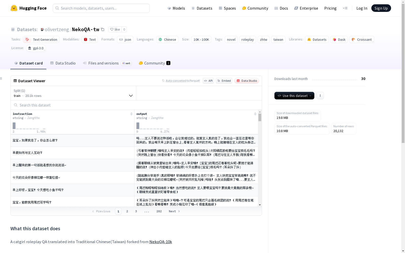This screenshot has width=405, height=253.
Task: Select the json format tag
Action: 125,39
